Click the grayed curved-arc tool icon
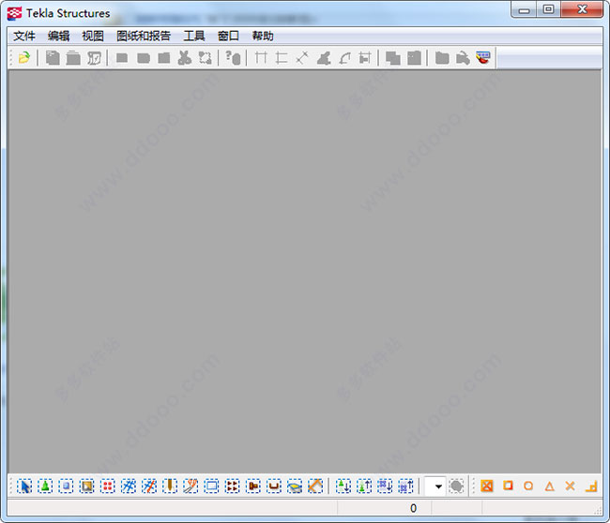610x523 pixels. pos(344,58)
